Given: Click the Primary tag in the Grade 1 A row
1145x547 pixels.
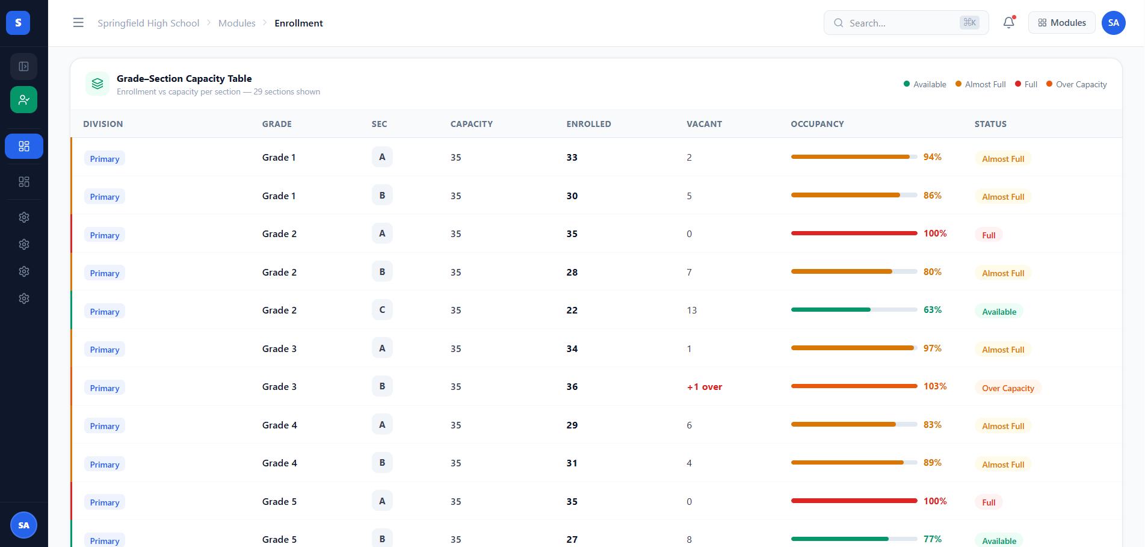Looking at the screenshot, I should [x=105, y=159].
